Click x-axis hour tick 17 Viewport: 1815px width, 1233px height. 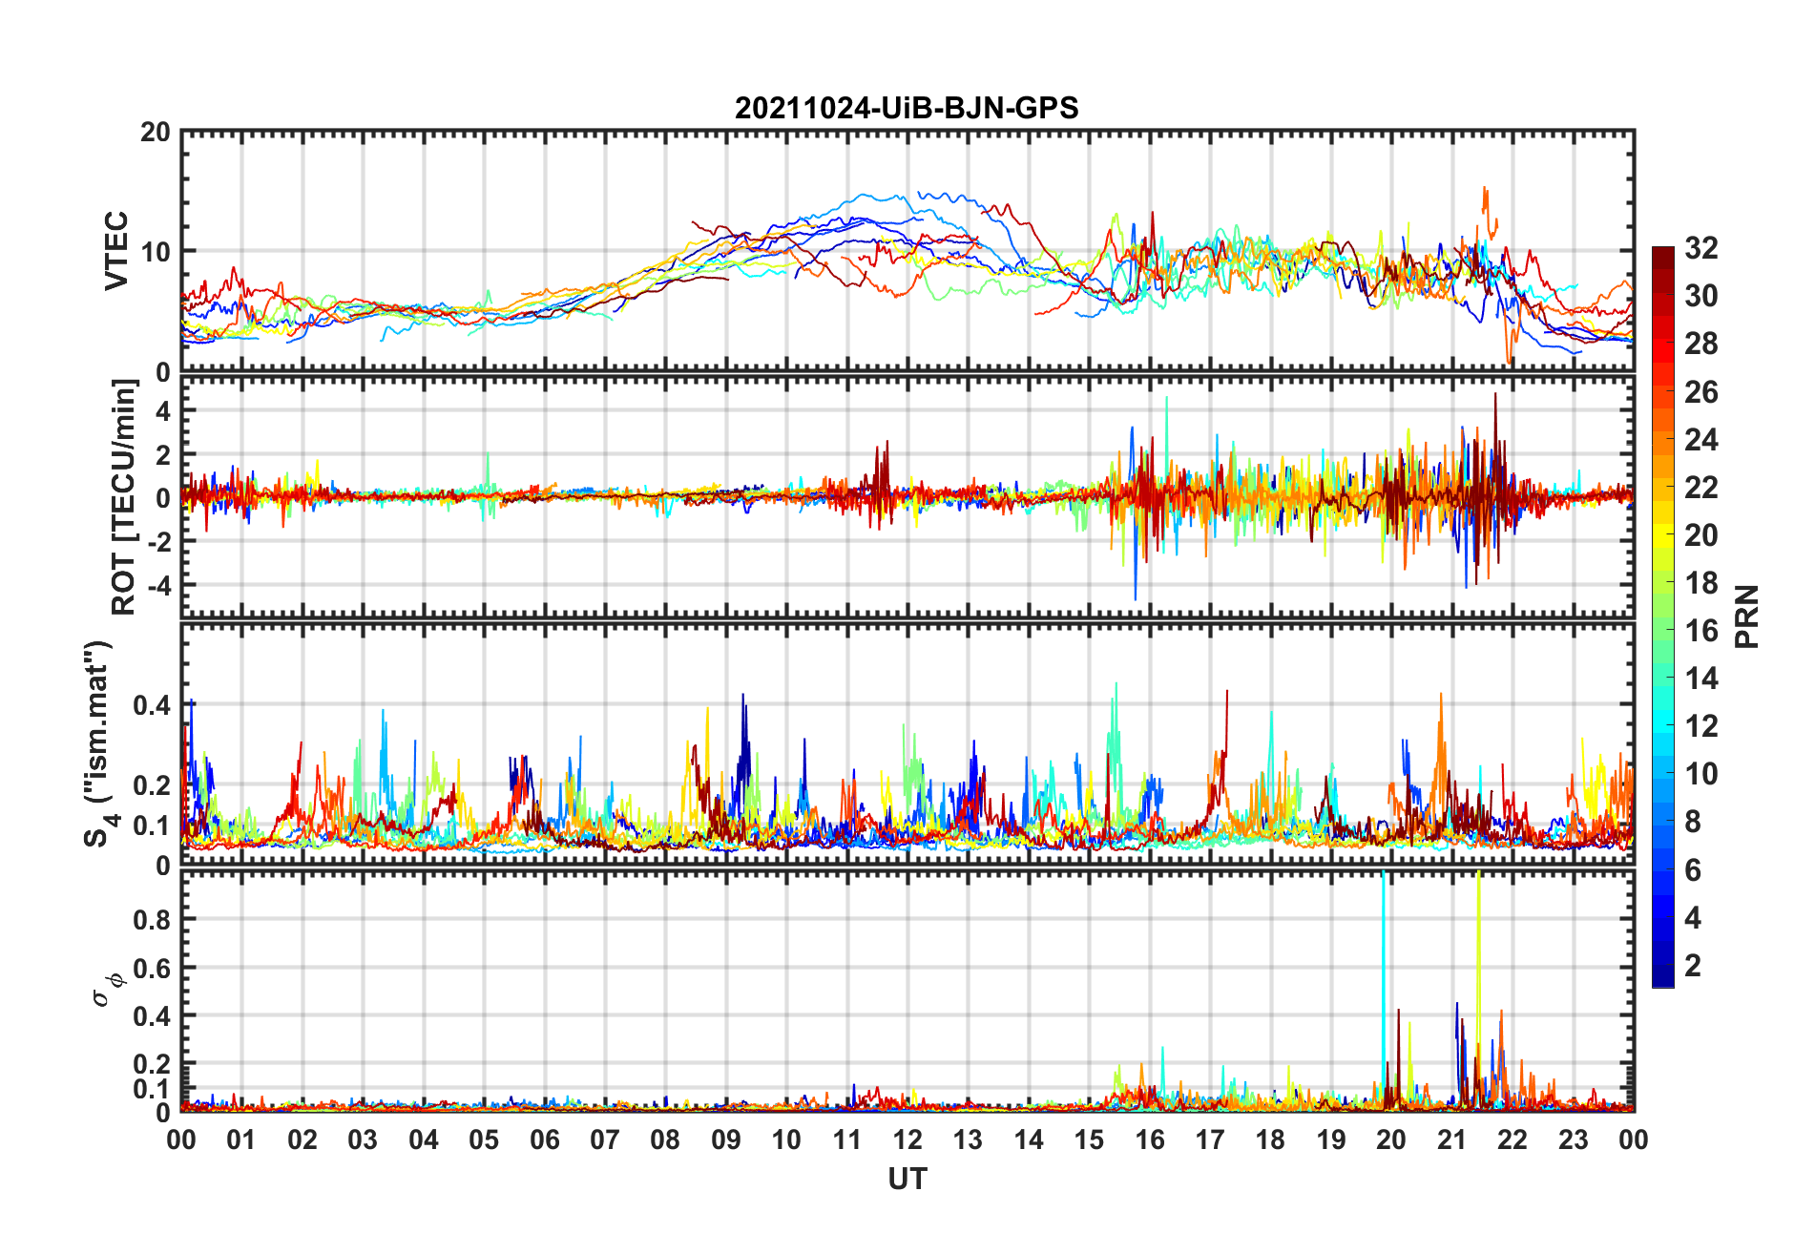pyautogui.click(x=1210, y=1139)
